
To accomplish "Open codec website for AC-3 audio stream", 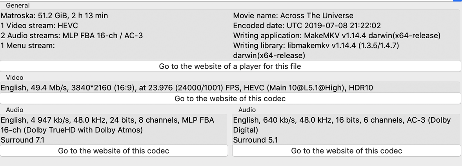I will 347,151.
